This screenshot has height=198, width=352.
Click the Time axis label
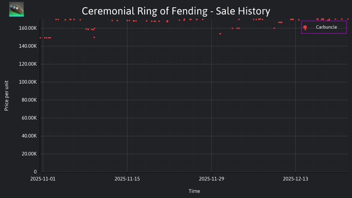194,191
